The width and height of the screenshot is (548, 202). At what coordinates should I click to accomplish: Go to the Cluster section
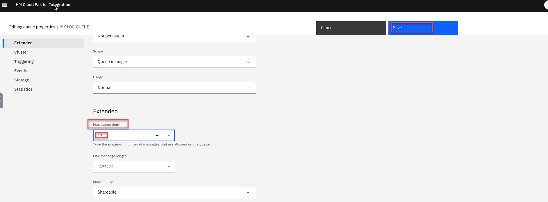[21, 52]
